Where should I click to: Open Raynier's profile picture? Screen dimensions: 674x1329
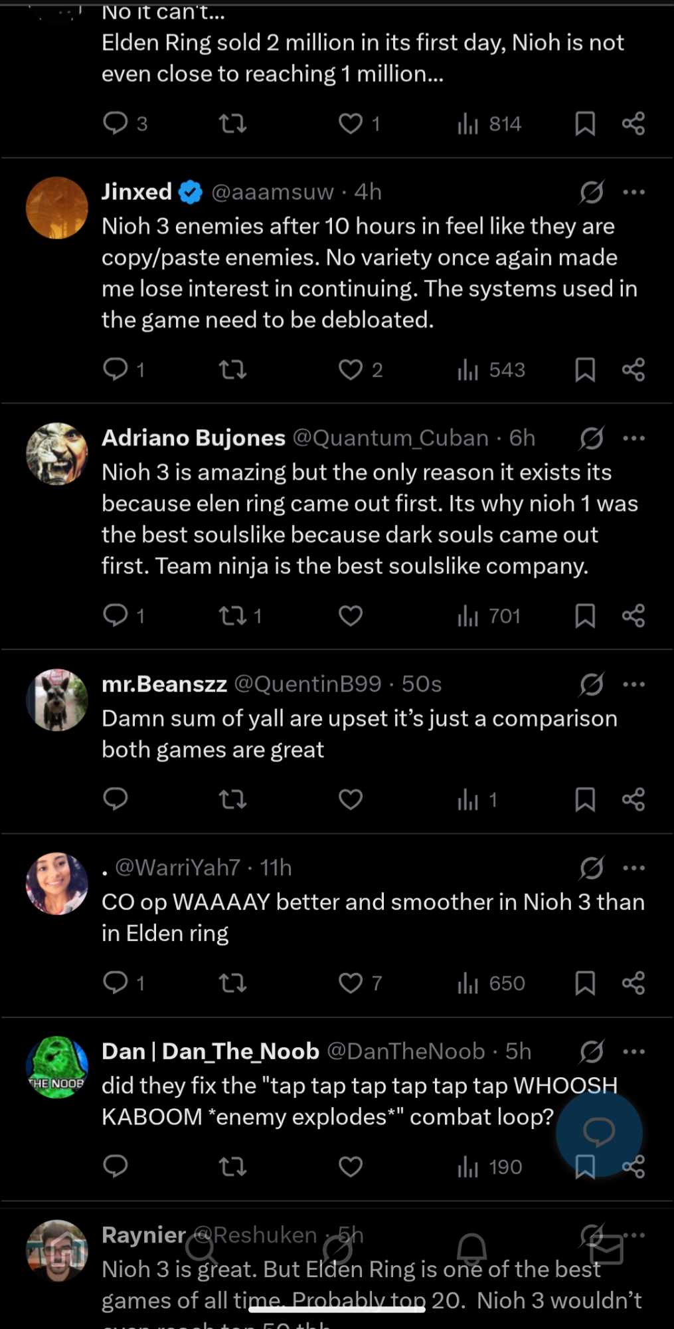[x=57, y=1251]
